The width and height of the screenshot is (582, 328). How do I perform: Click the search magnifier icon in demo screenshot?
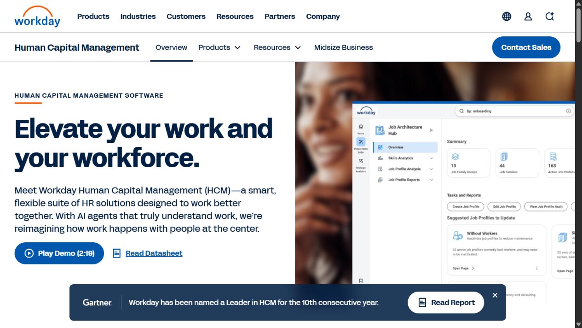pos(461,111)
